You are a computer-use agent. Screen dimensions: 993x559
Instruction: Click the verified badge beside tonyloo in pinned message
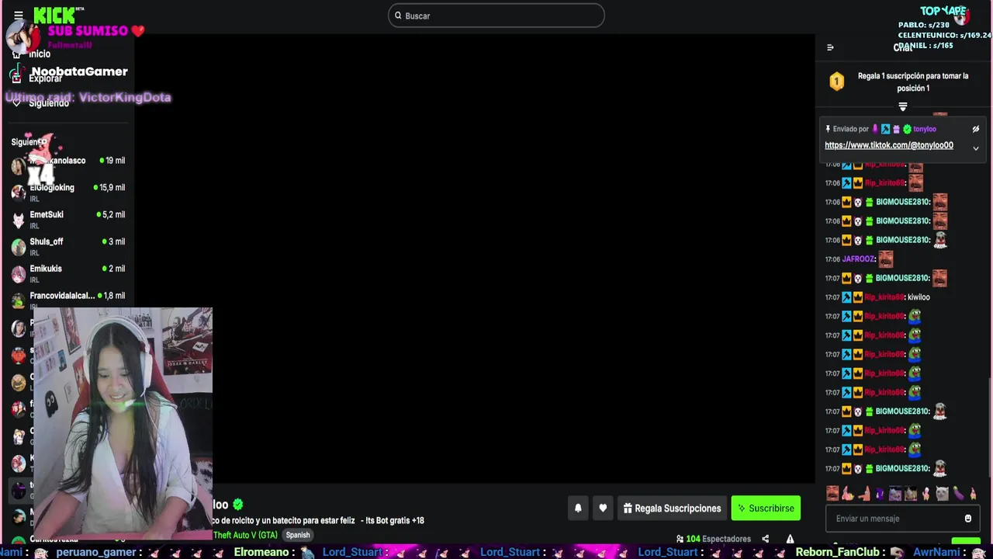coord(907,129)
